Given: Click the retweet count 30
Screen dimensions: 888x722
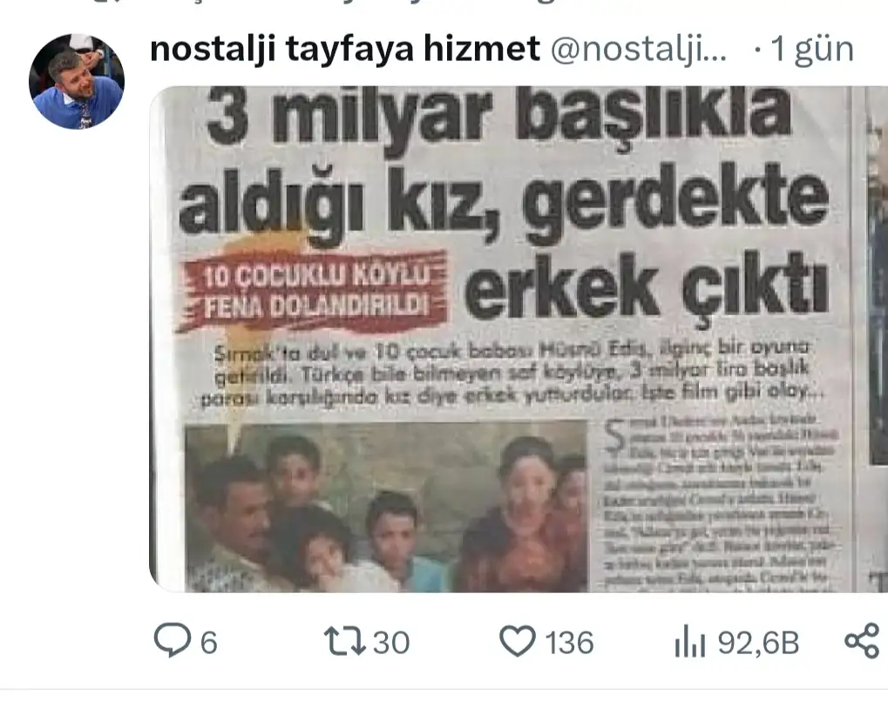Looking at the screenshot, I should coord(391,644).
